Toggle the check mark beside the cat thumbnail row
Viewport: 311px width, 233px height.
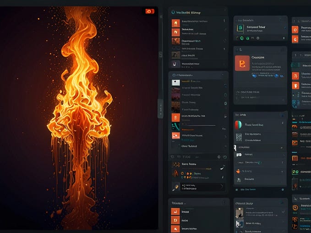click(284, 211)
